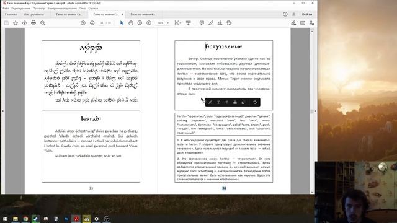Screen dimensions: 397x223
Task: Zoom in with the plus button
Action: pos(149,23)
